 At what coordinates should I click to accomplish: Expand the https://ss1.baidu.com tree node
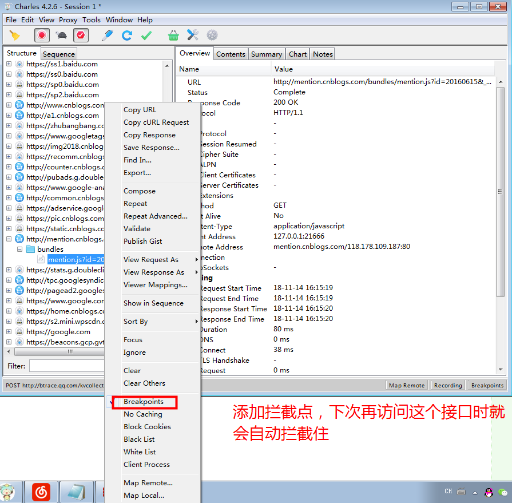pyautogui.click(x=9, y=64)
